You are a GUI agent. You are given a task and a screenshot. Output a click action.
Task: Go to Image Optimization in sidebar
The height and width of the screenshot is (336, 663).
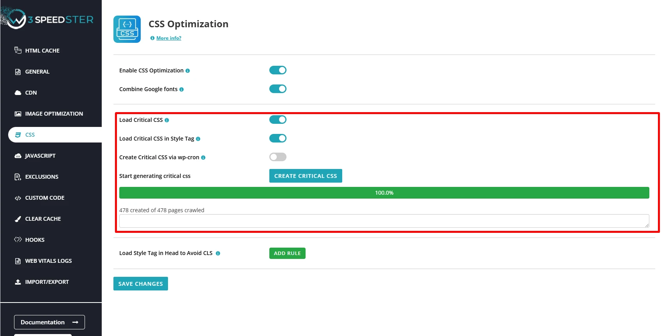[x=54, y=114]
